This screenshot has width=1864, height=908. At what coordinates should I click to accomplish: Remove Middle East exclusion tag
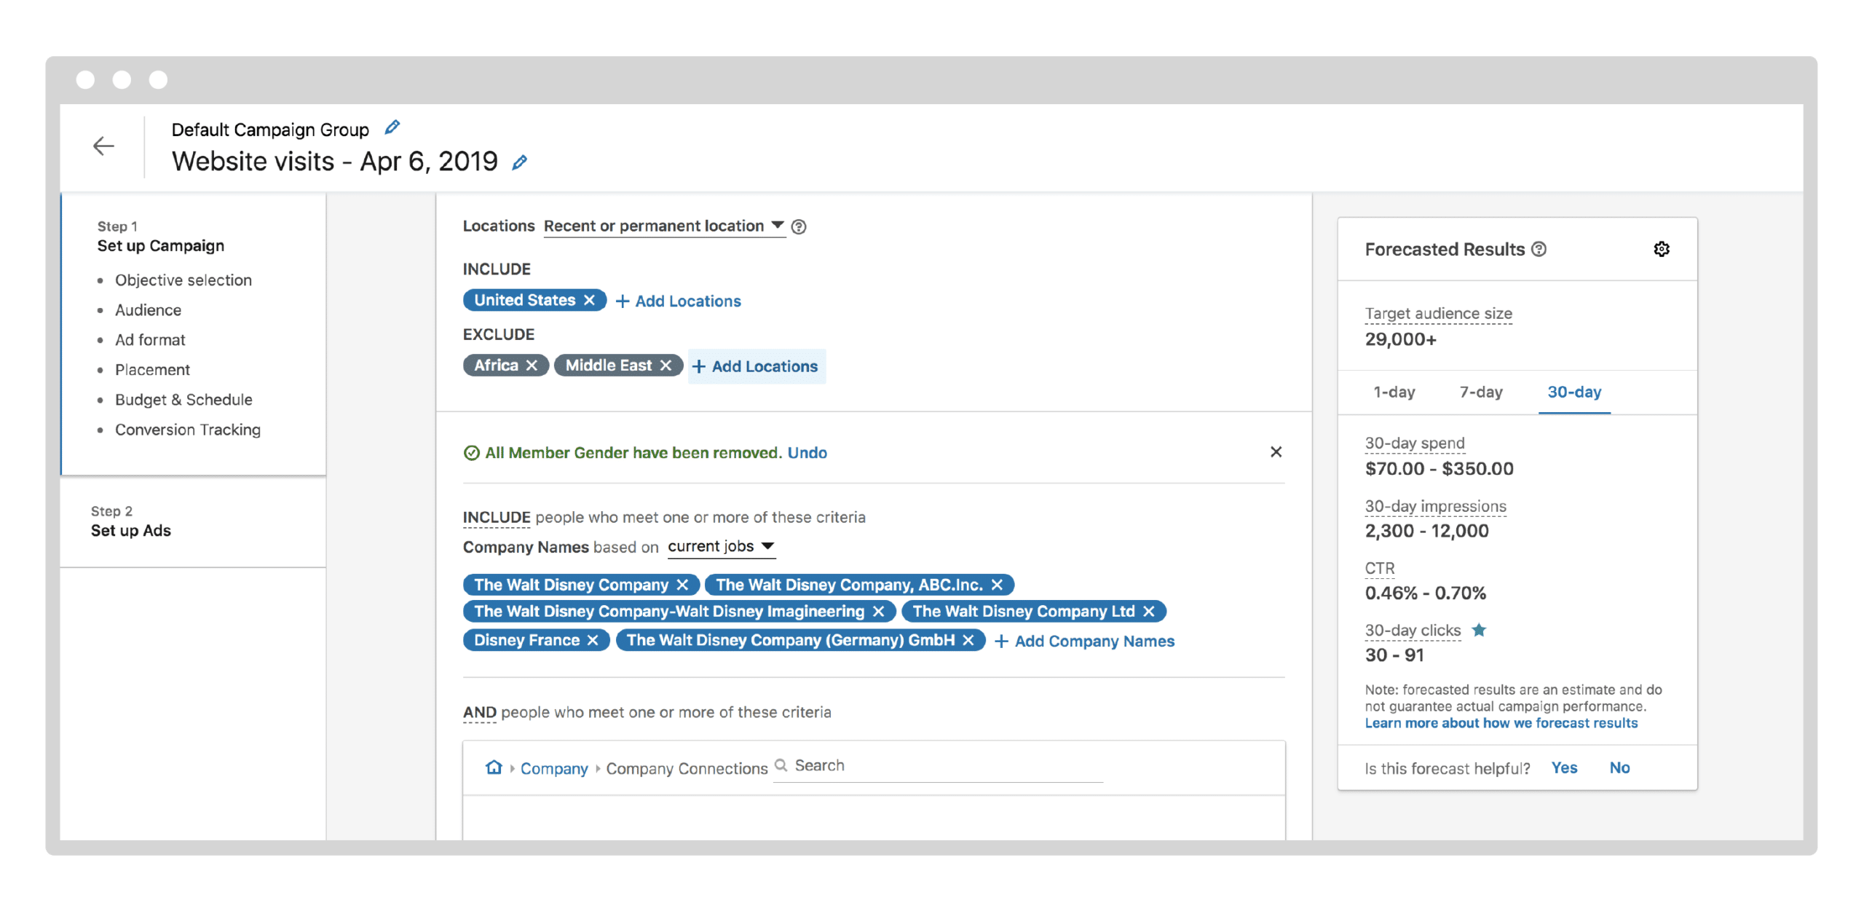(666, 366)
